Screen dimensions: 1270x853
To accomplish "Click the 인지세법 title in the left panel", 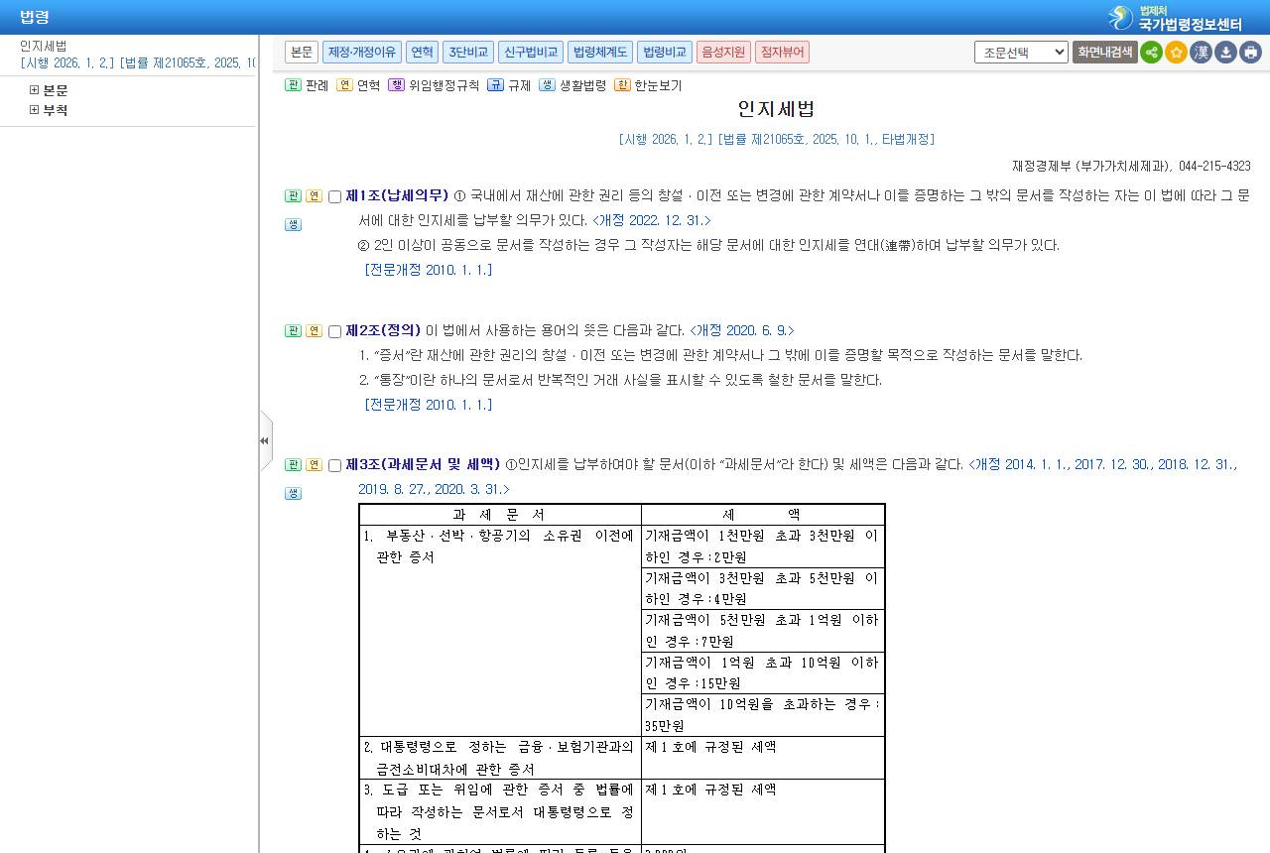I will click(44, 46).
